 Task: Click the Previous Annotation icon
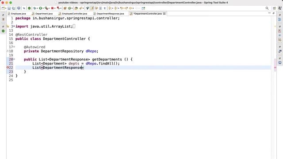point(116,8)
